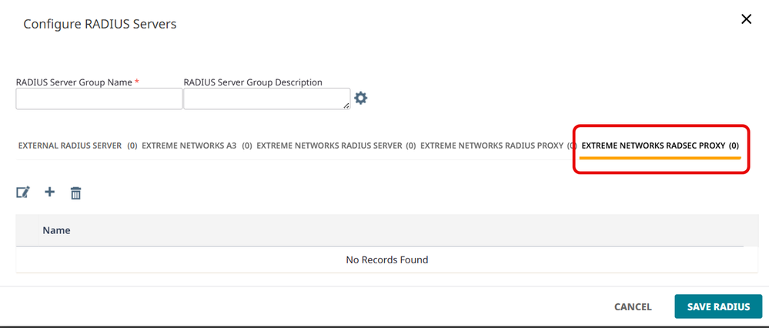Click the edit pencil icon above table
Image resolution: width=769 pixels, height=328 pixels.
coord(23,192)
